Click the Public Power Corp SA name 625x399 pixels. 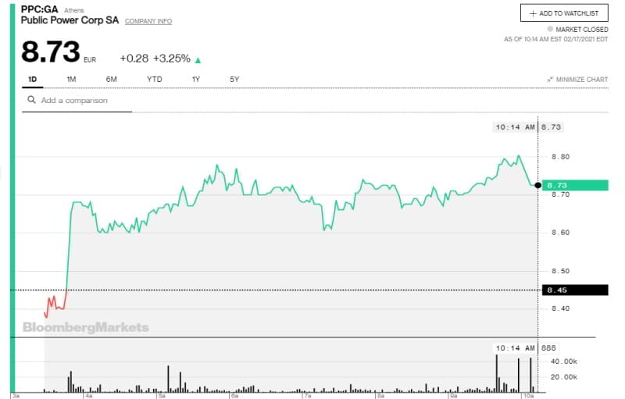click(x=70, y=20)
